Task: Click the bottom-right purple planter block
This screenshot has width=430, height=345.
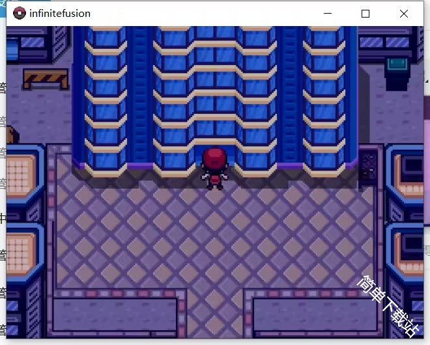Action: point(315,314)
